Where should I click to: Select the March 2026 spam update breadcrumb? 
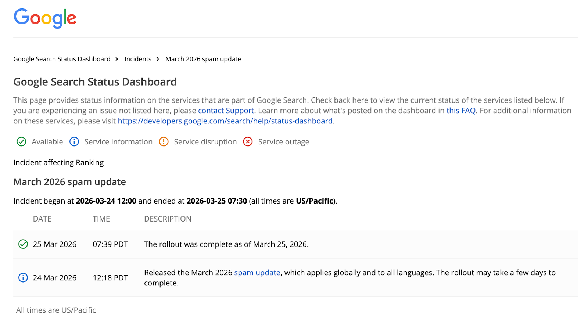pos(203,59)
